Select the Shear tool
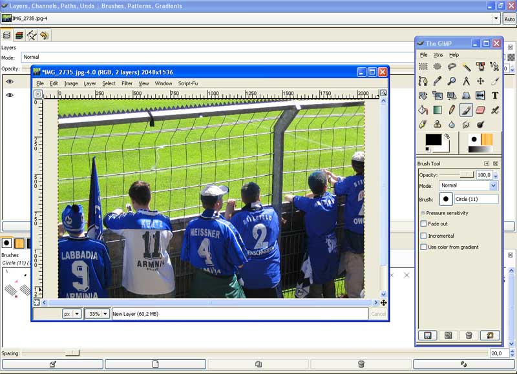 [452, 96]
